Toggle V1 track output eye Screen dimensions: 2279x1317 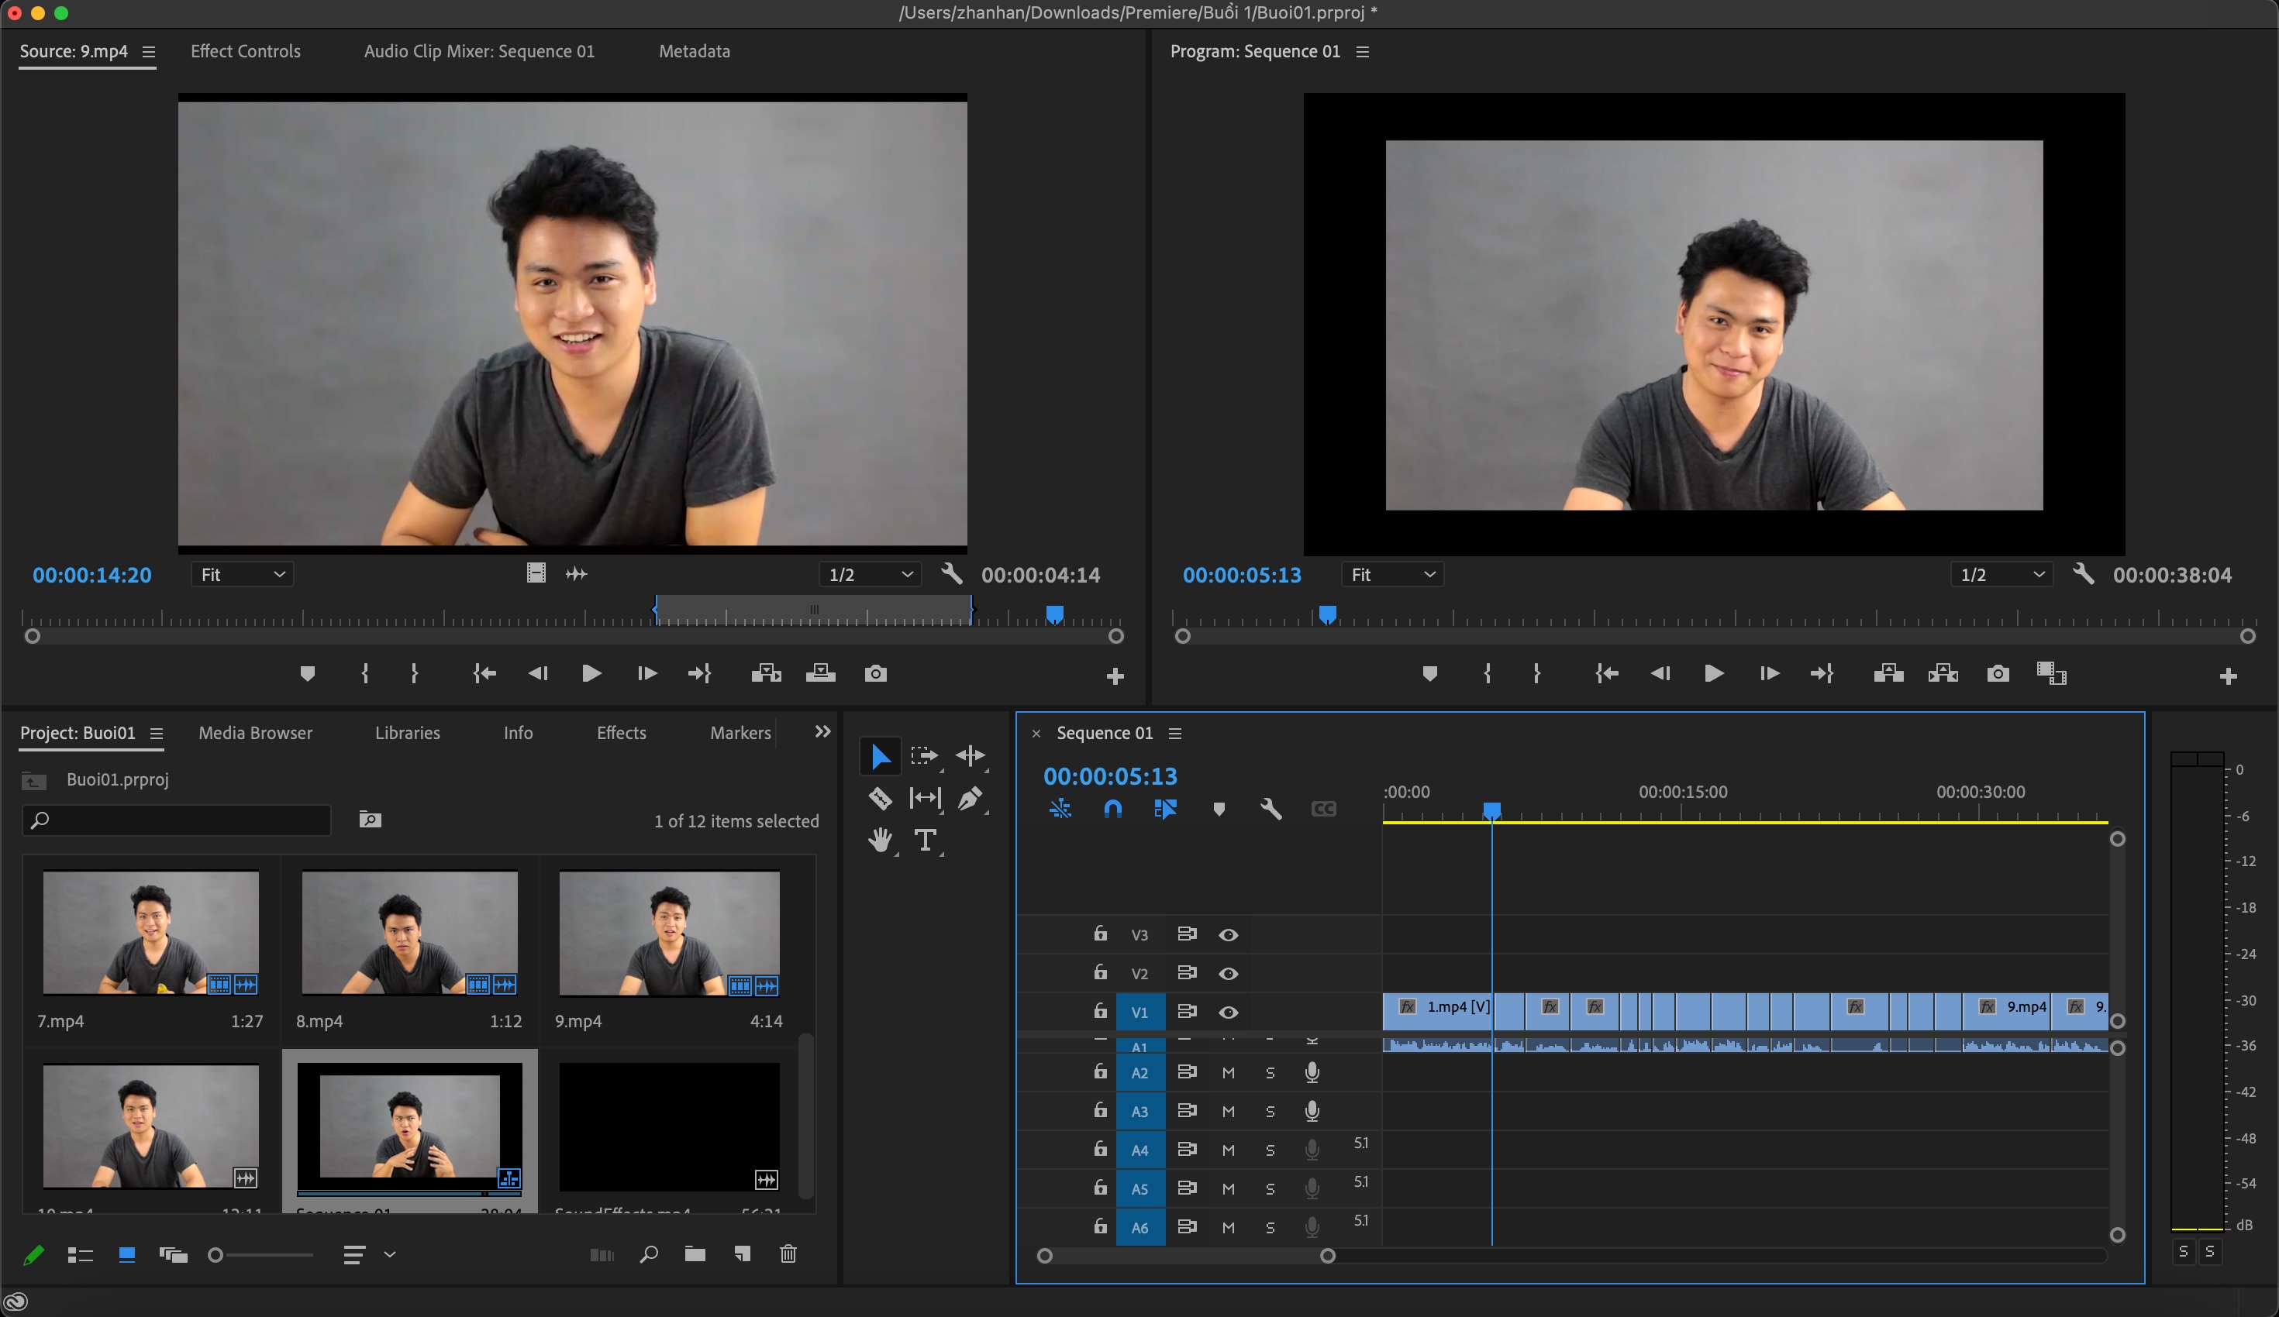pos(1228,1013)
